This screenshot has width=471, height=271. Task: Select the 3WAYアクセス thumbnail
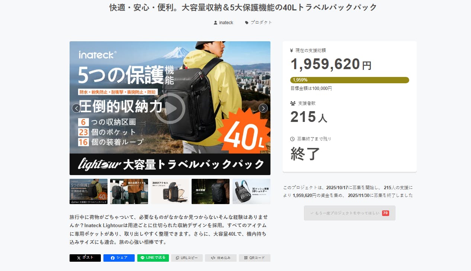[170, 191]
